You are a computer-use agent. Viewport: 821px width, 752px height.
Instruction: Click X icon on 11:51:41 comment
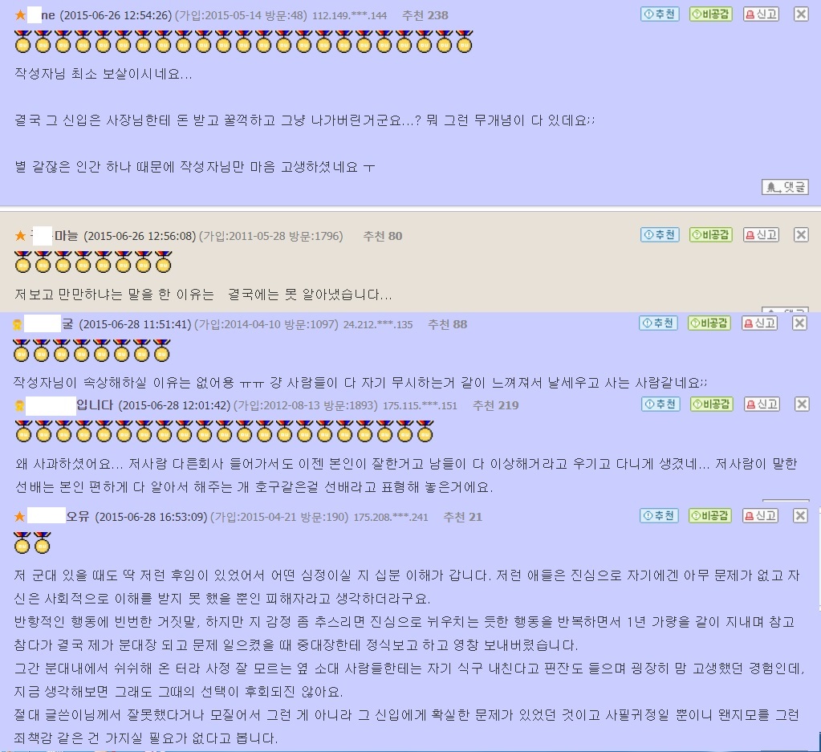(799, 323)
